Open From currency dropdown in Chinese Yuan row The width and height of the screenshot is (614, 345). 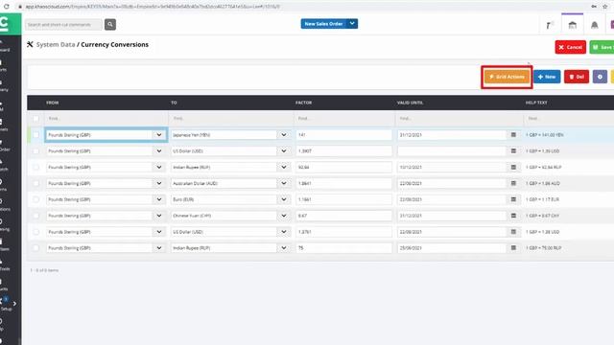(x=159, y=216)
